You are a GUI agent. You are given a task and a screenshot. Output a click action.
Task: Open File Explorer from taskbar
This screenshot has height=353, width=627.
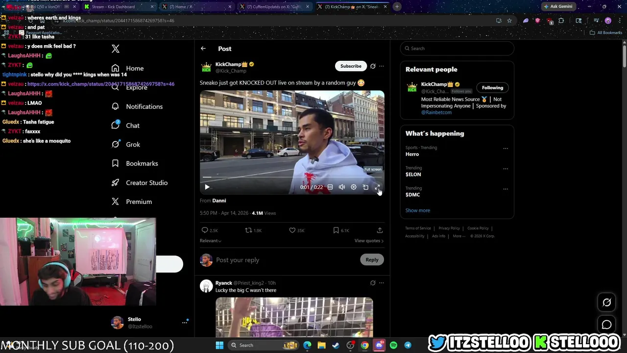click(321, 345)
